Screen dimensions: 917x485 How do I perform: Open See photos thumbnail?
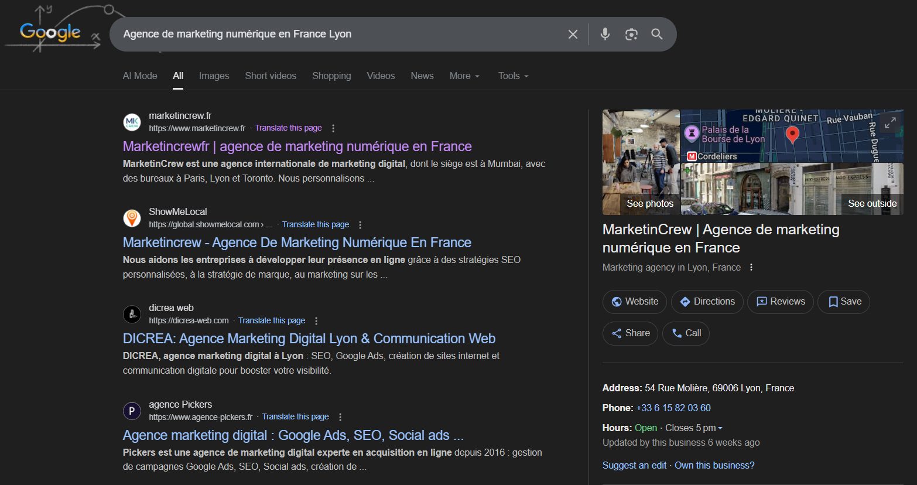641,162
